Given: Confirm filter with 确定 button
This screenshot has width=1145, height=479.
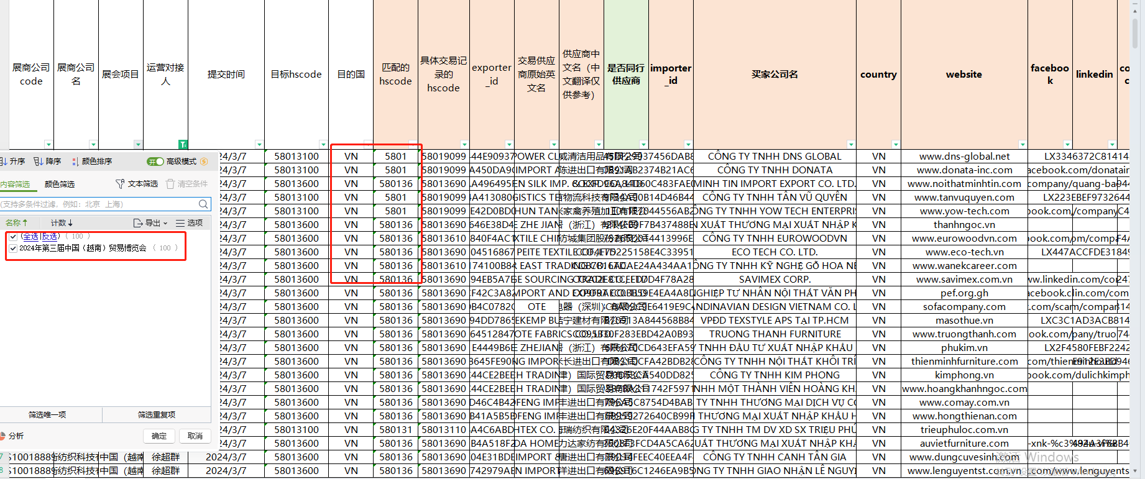Looking at the screenshot, I should tap(159, 436).
